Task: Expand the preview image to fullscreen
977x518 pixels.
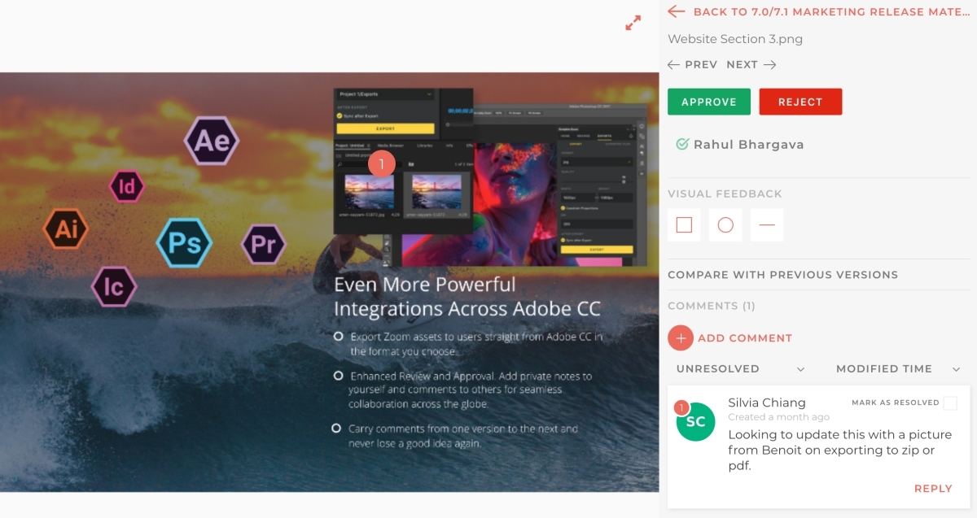Action: tap(633, 24)
